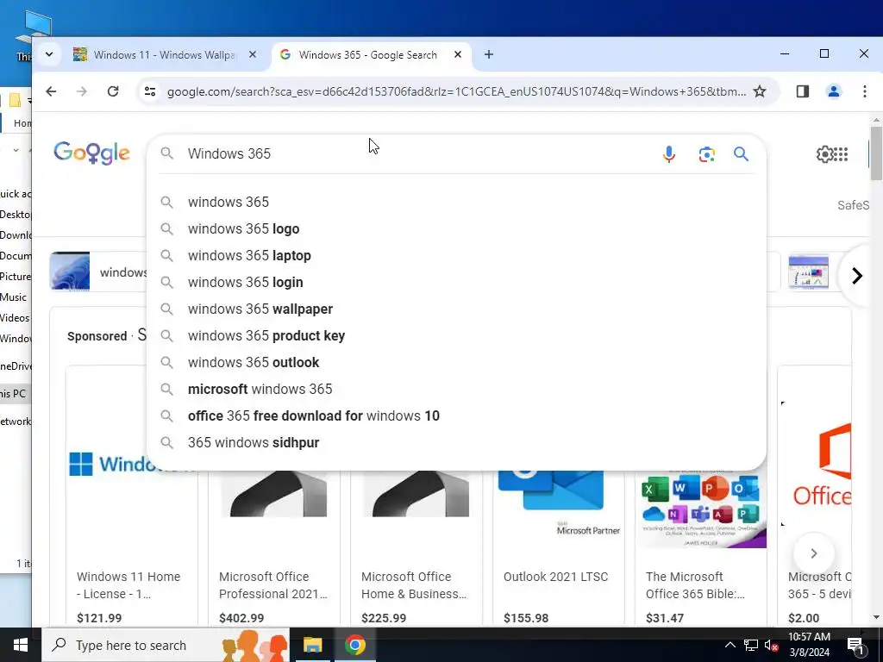The height and width of the screenshot is (662, 883).
Task: Choose suggestion 'windows 365 laptop'
Action: 456,255
